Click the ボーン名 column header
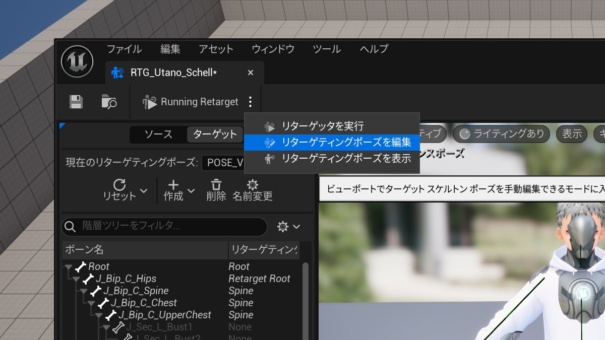The width and height of the screenshot is (605, 340). pyautogui.click(x=145, y=249)
